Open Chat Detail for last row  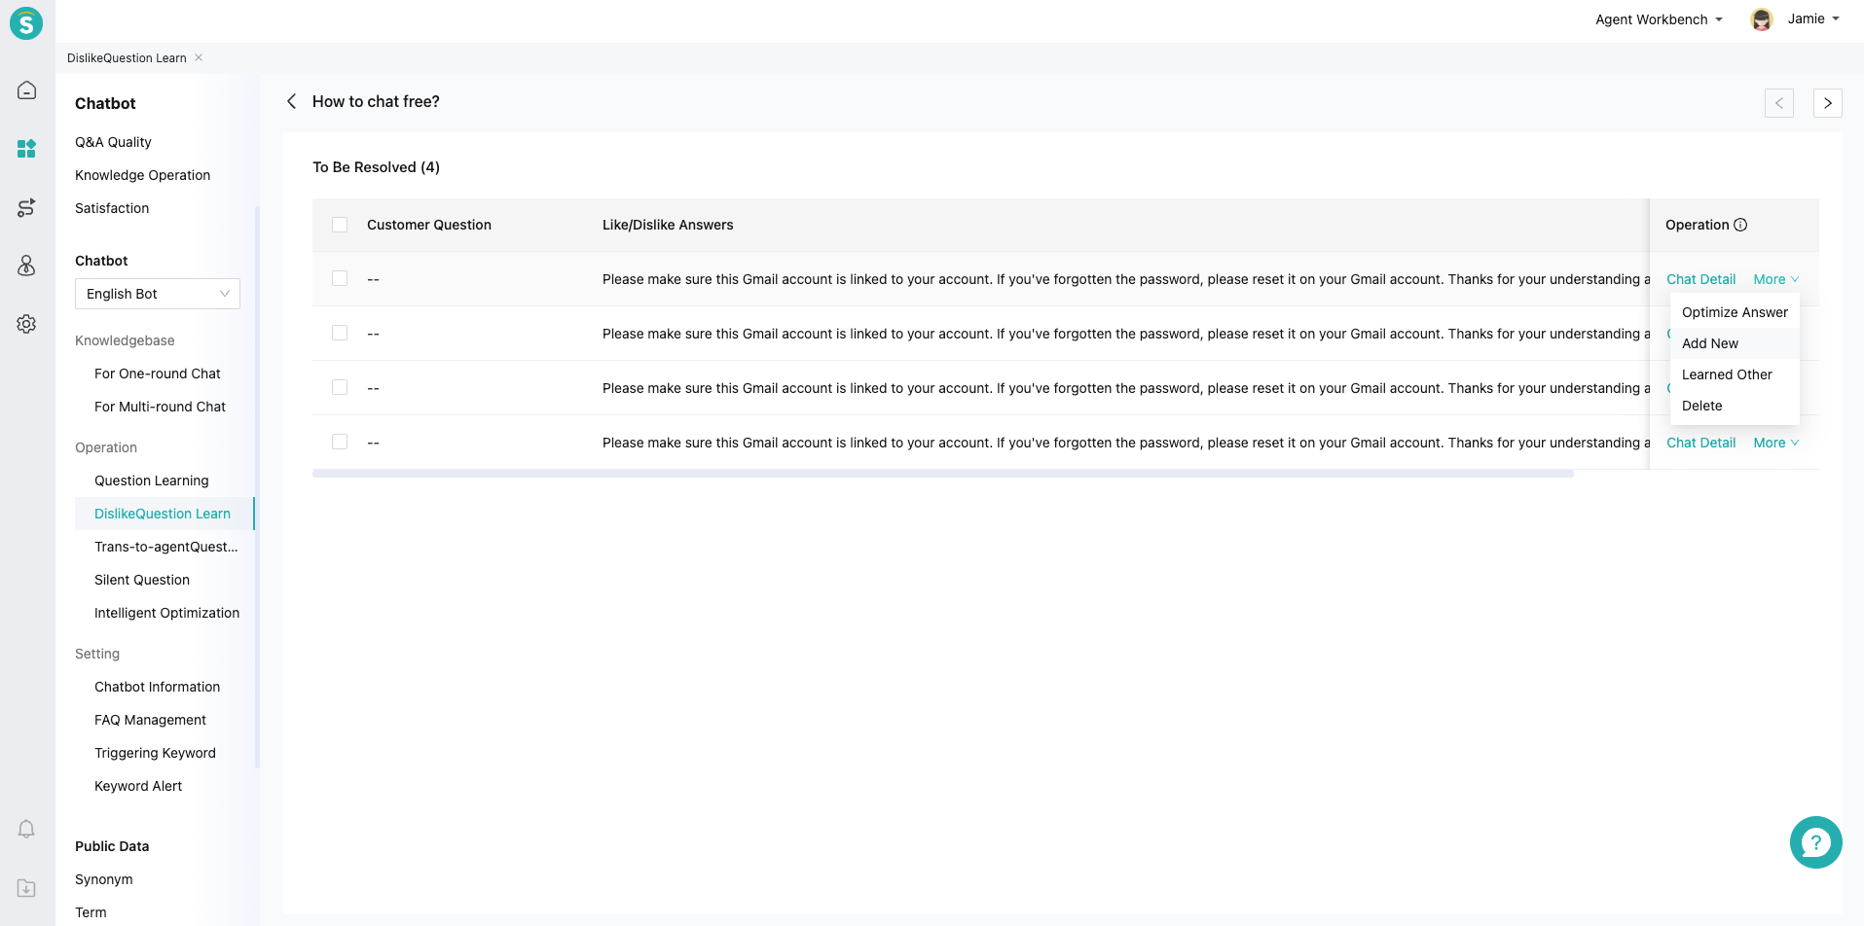[x=1700, y=443]
